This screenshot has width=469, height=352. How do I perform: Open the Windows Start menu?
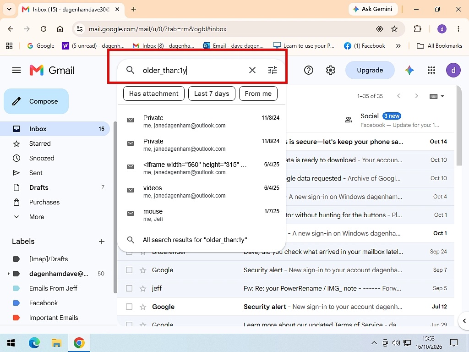[11, 343]
